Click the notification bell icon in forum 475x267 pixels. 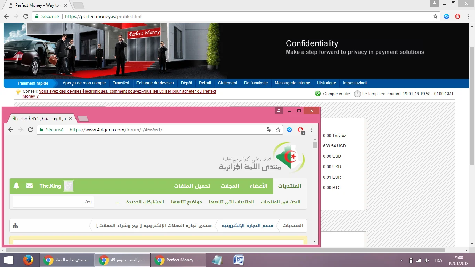point(16,186)
